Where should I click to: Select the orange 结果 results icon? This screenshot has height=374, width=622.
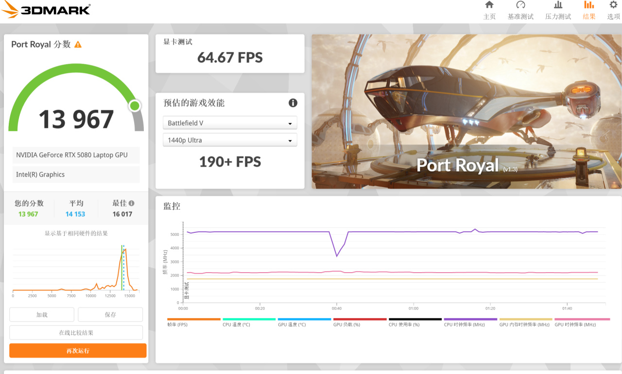tap(589, 5)
